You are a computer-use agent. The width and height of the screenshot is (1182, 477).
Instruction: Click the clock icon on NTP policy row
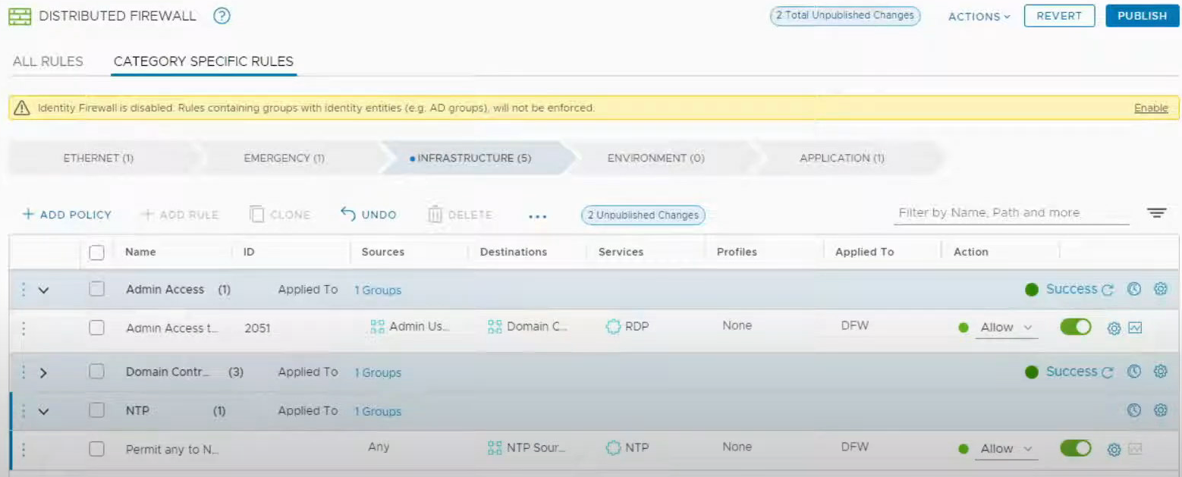point(1134,410)
